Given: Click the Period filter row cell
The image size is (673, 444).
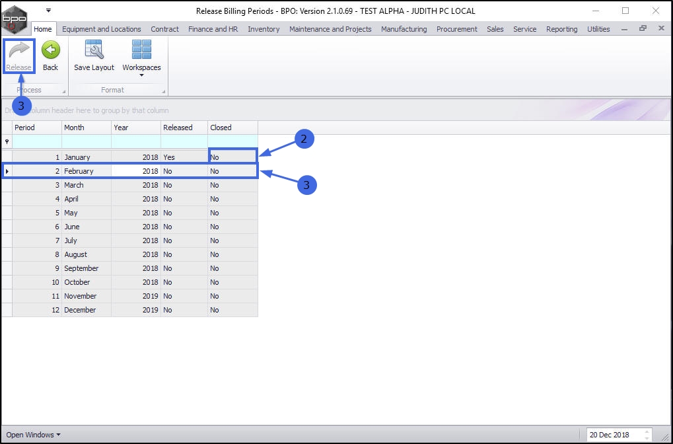Looking at the screenshot, I should pyautogui.click(x=37, y=141).
